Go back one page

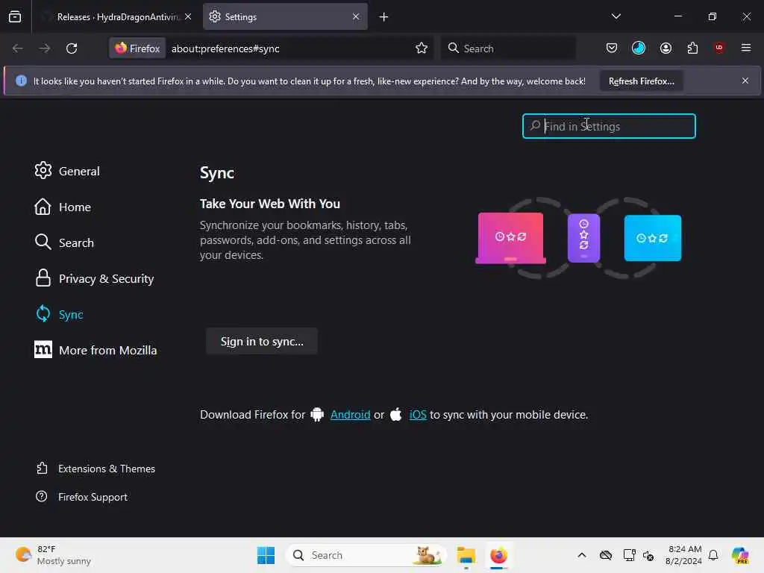pyautogui.click(x=18, y=48)
